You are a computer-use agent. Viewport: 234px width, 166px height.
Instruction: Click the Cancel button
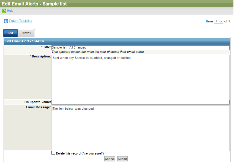(x=110, y=159)
